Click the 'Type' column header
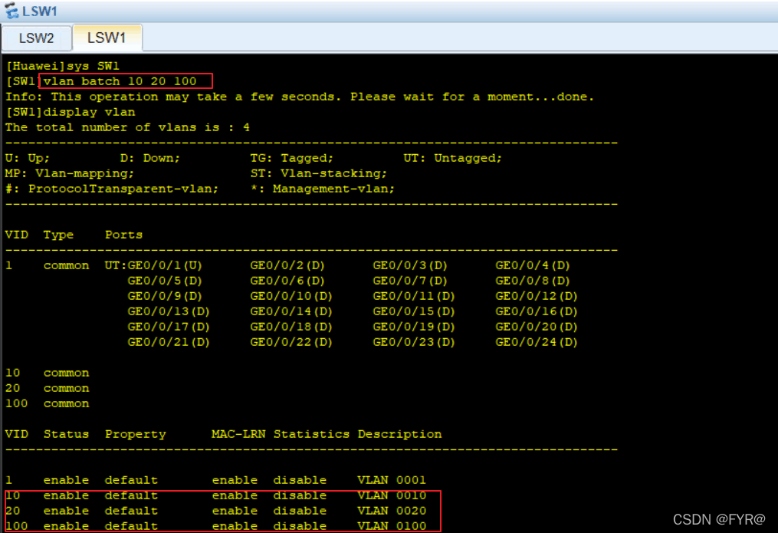 click(58, 235)
